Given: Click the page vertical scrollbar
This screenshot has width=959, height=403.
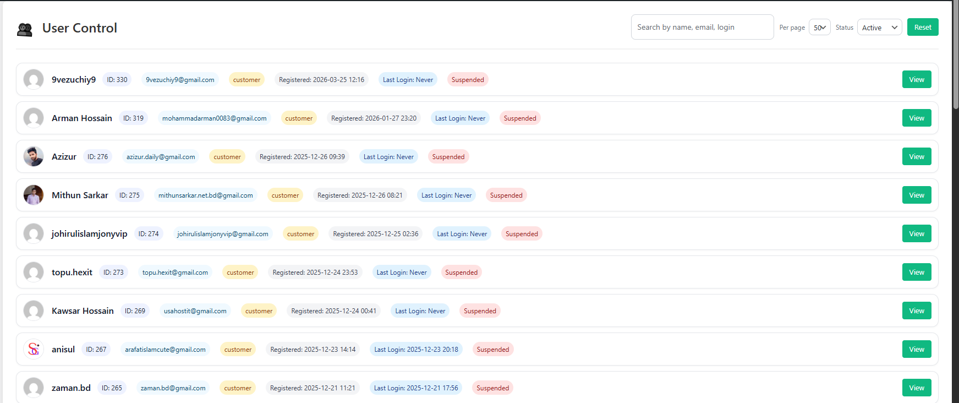Looking at the screenshot, I should pyautogui.click(x=956, y=55).
